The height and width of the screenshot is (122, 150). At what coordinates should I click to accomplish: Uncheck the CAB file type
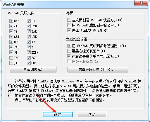pos(11,47)
